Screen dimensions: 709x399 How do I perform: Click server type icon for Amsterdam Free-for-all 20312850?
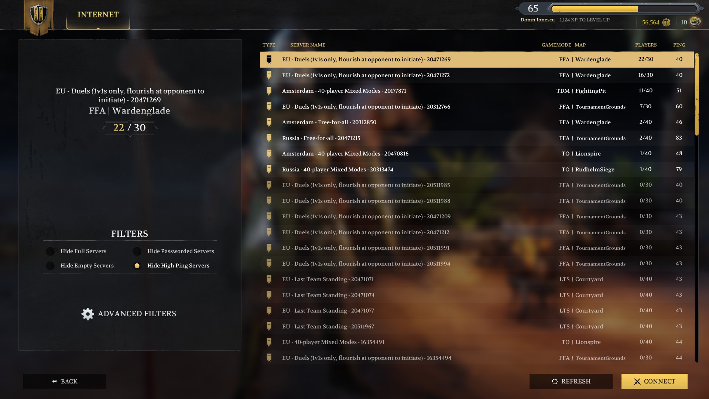point(269,122)
